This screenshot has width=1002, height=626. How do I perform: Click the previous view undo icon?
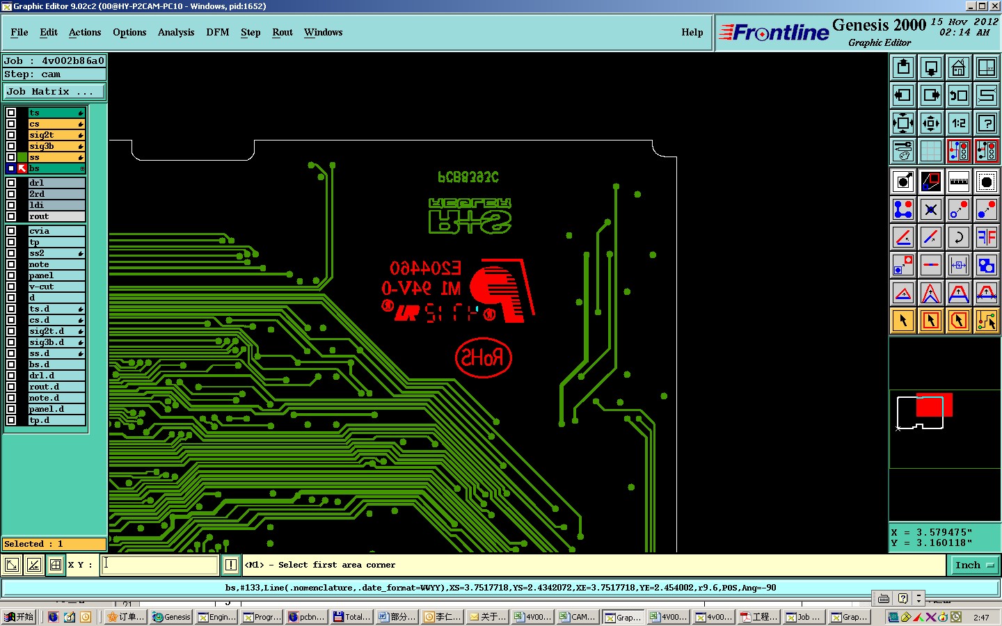coord(959,95)
